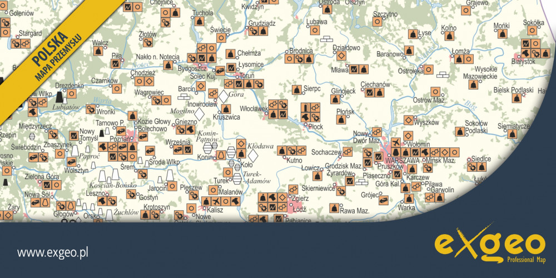556x278 pixels.
Task: Click the circle icon below Czarnków
Action: [117, 88]
